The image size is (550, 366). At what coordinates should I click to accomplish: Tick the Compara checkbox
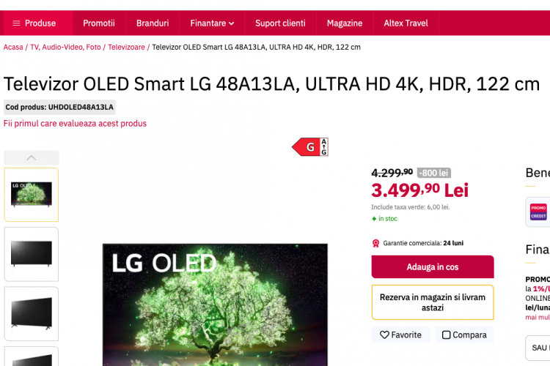pos(446,335)
